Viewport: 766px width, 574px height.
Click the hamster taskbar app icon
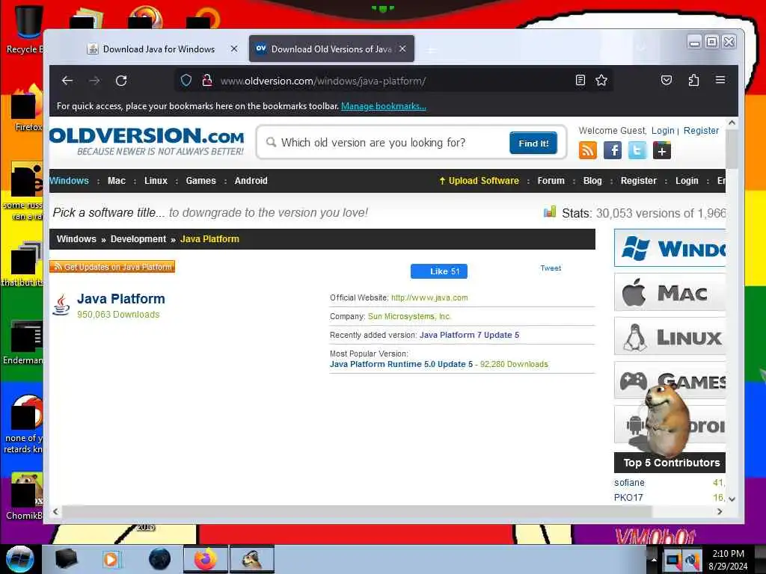[252, 559]
